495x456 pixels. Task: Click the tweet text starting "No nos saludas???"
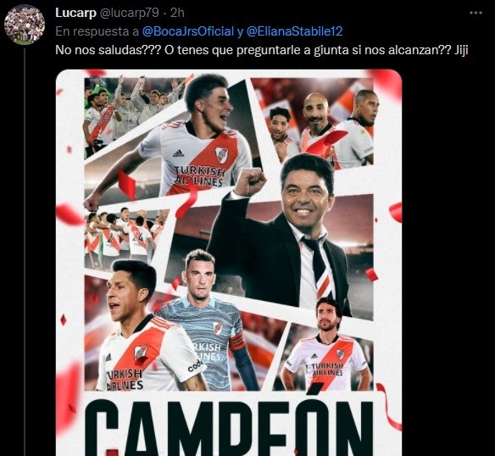click(261, 50)
